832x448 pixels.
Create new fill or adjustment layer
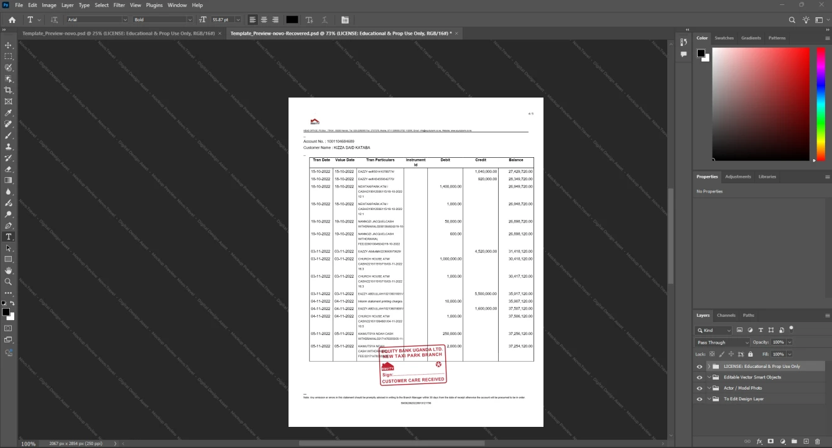tap(783, 441)
